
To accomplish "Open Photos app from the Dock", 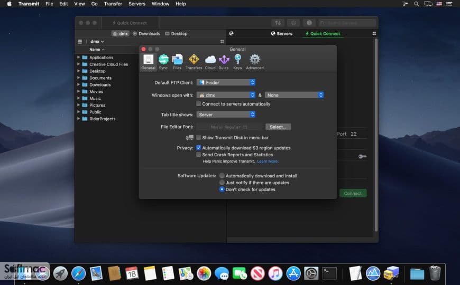I will [x=204, y=273].
